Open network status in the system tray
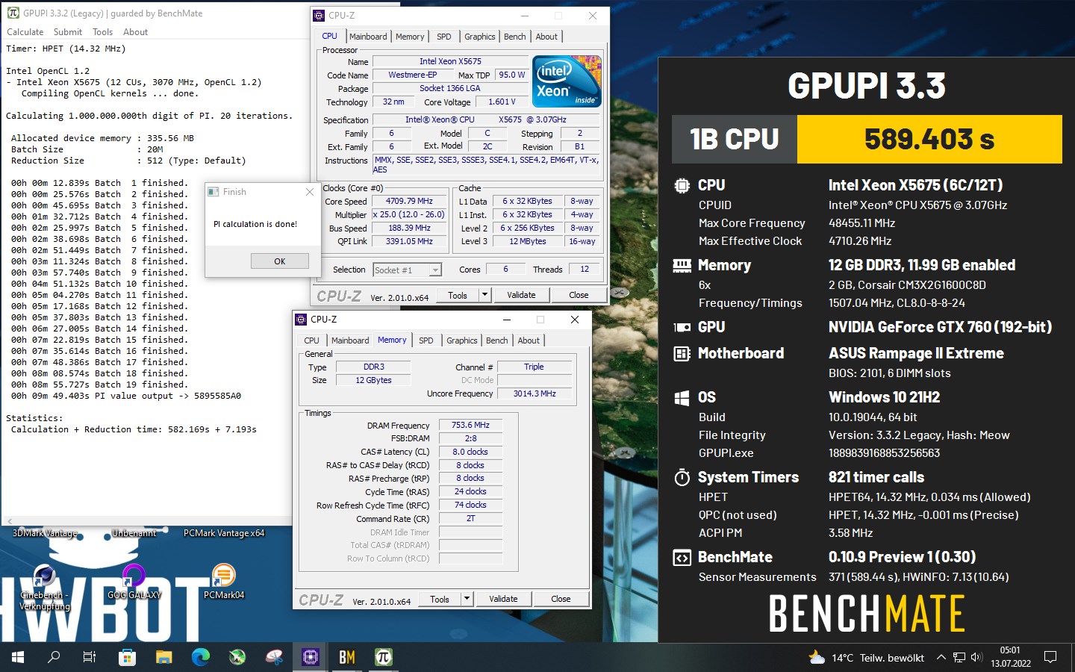1075x672 pixels. click(959, 658)
